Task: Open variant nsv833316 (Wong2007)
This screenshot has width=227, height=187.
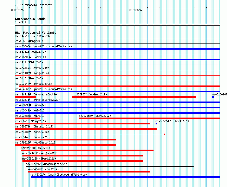Action: (31, 52)
